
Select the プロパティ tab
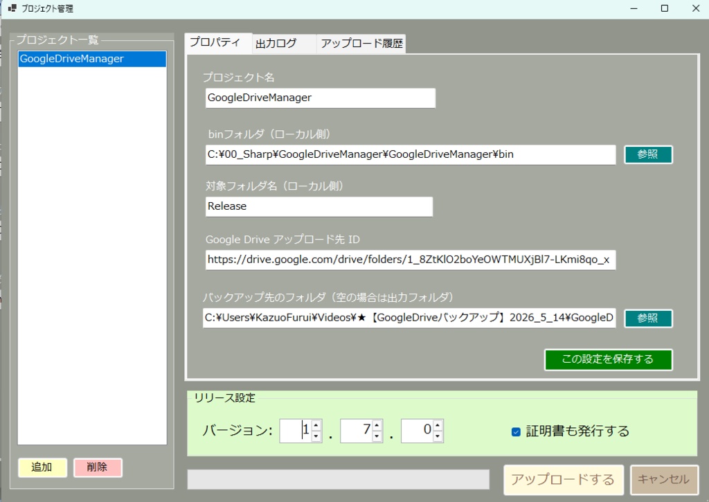click(x=218, y=44)
